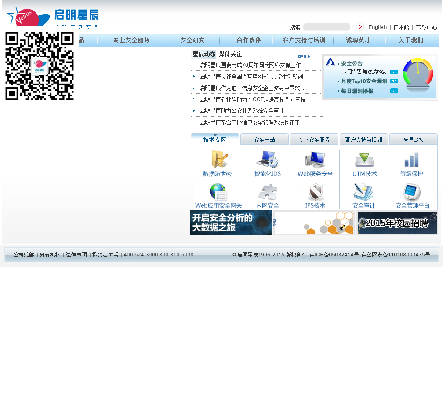The width and height of the screenshot is (443, 403).
Task: Open the 数据防泄密 folder icon
Action: (x=220, y=159)
